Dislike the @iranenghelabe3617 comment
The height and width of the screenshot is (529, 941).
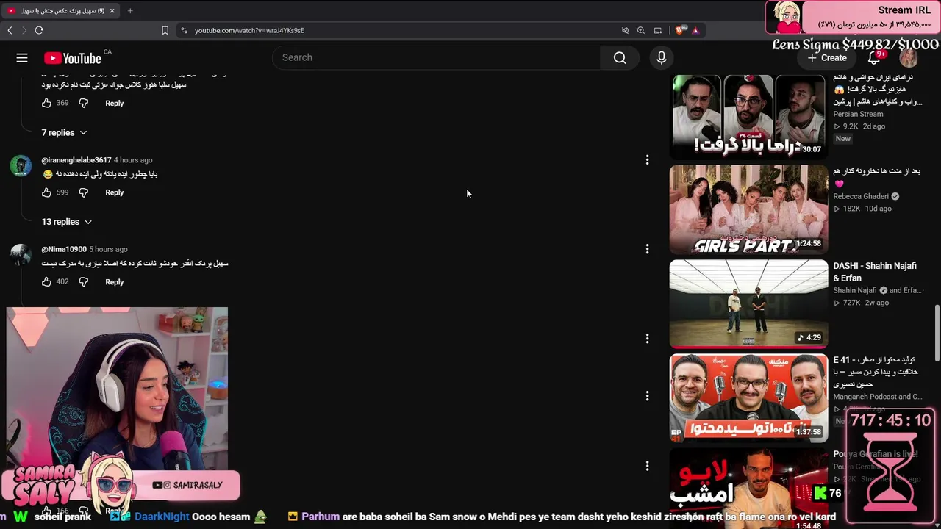(83, 192)
